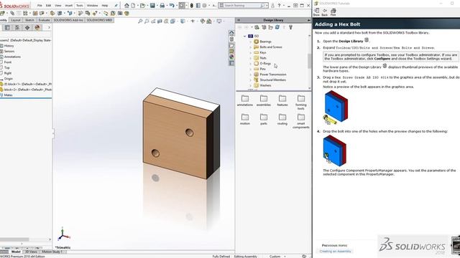The image size is (460, 258).
Task: Switch to the Evaluate command tab
Action: 45,20
